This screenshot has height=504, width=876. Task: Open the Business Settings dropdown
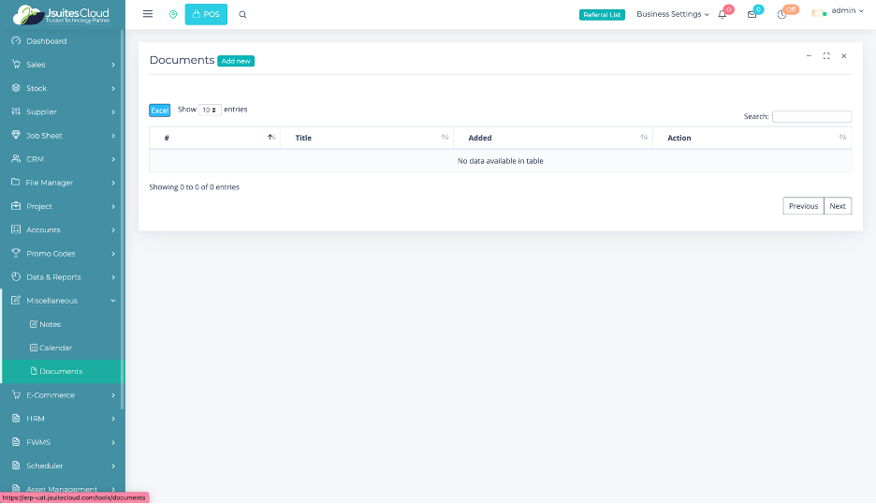(x=672, y=14)
